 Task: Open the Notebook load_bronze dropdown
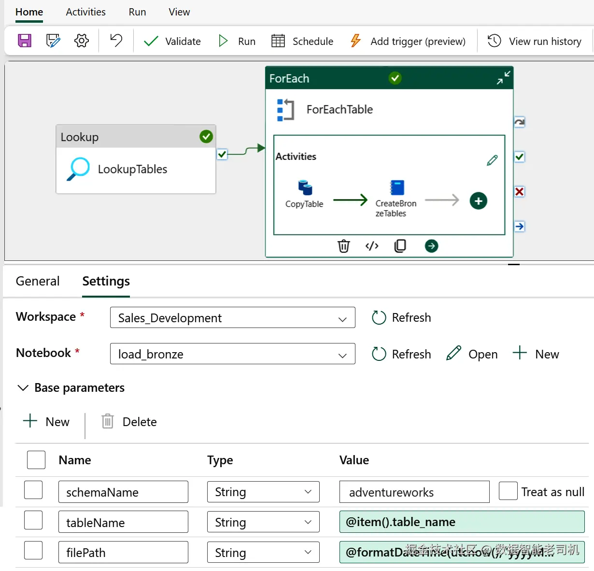(x=232, y=354)
